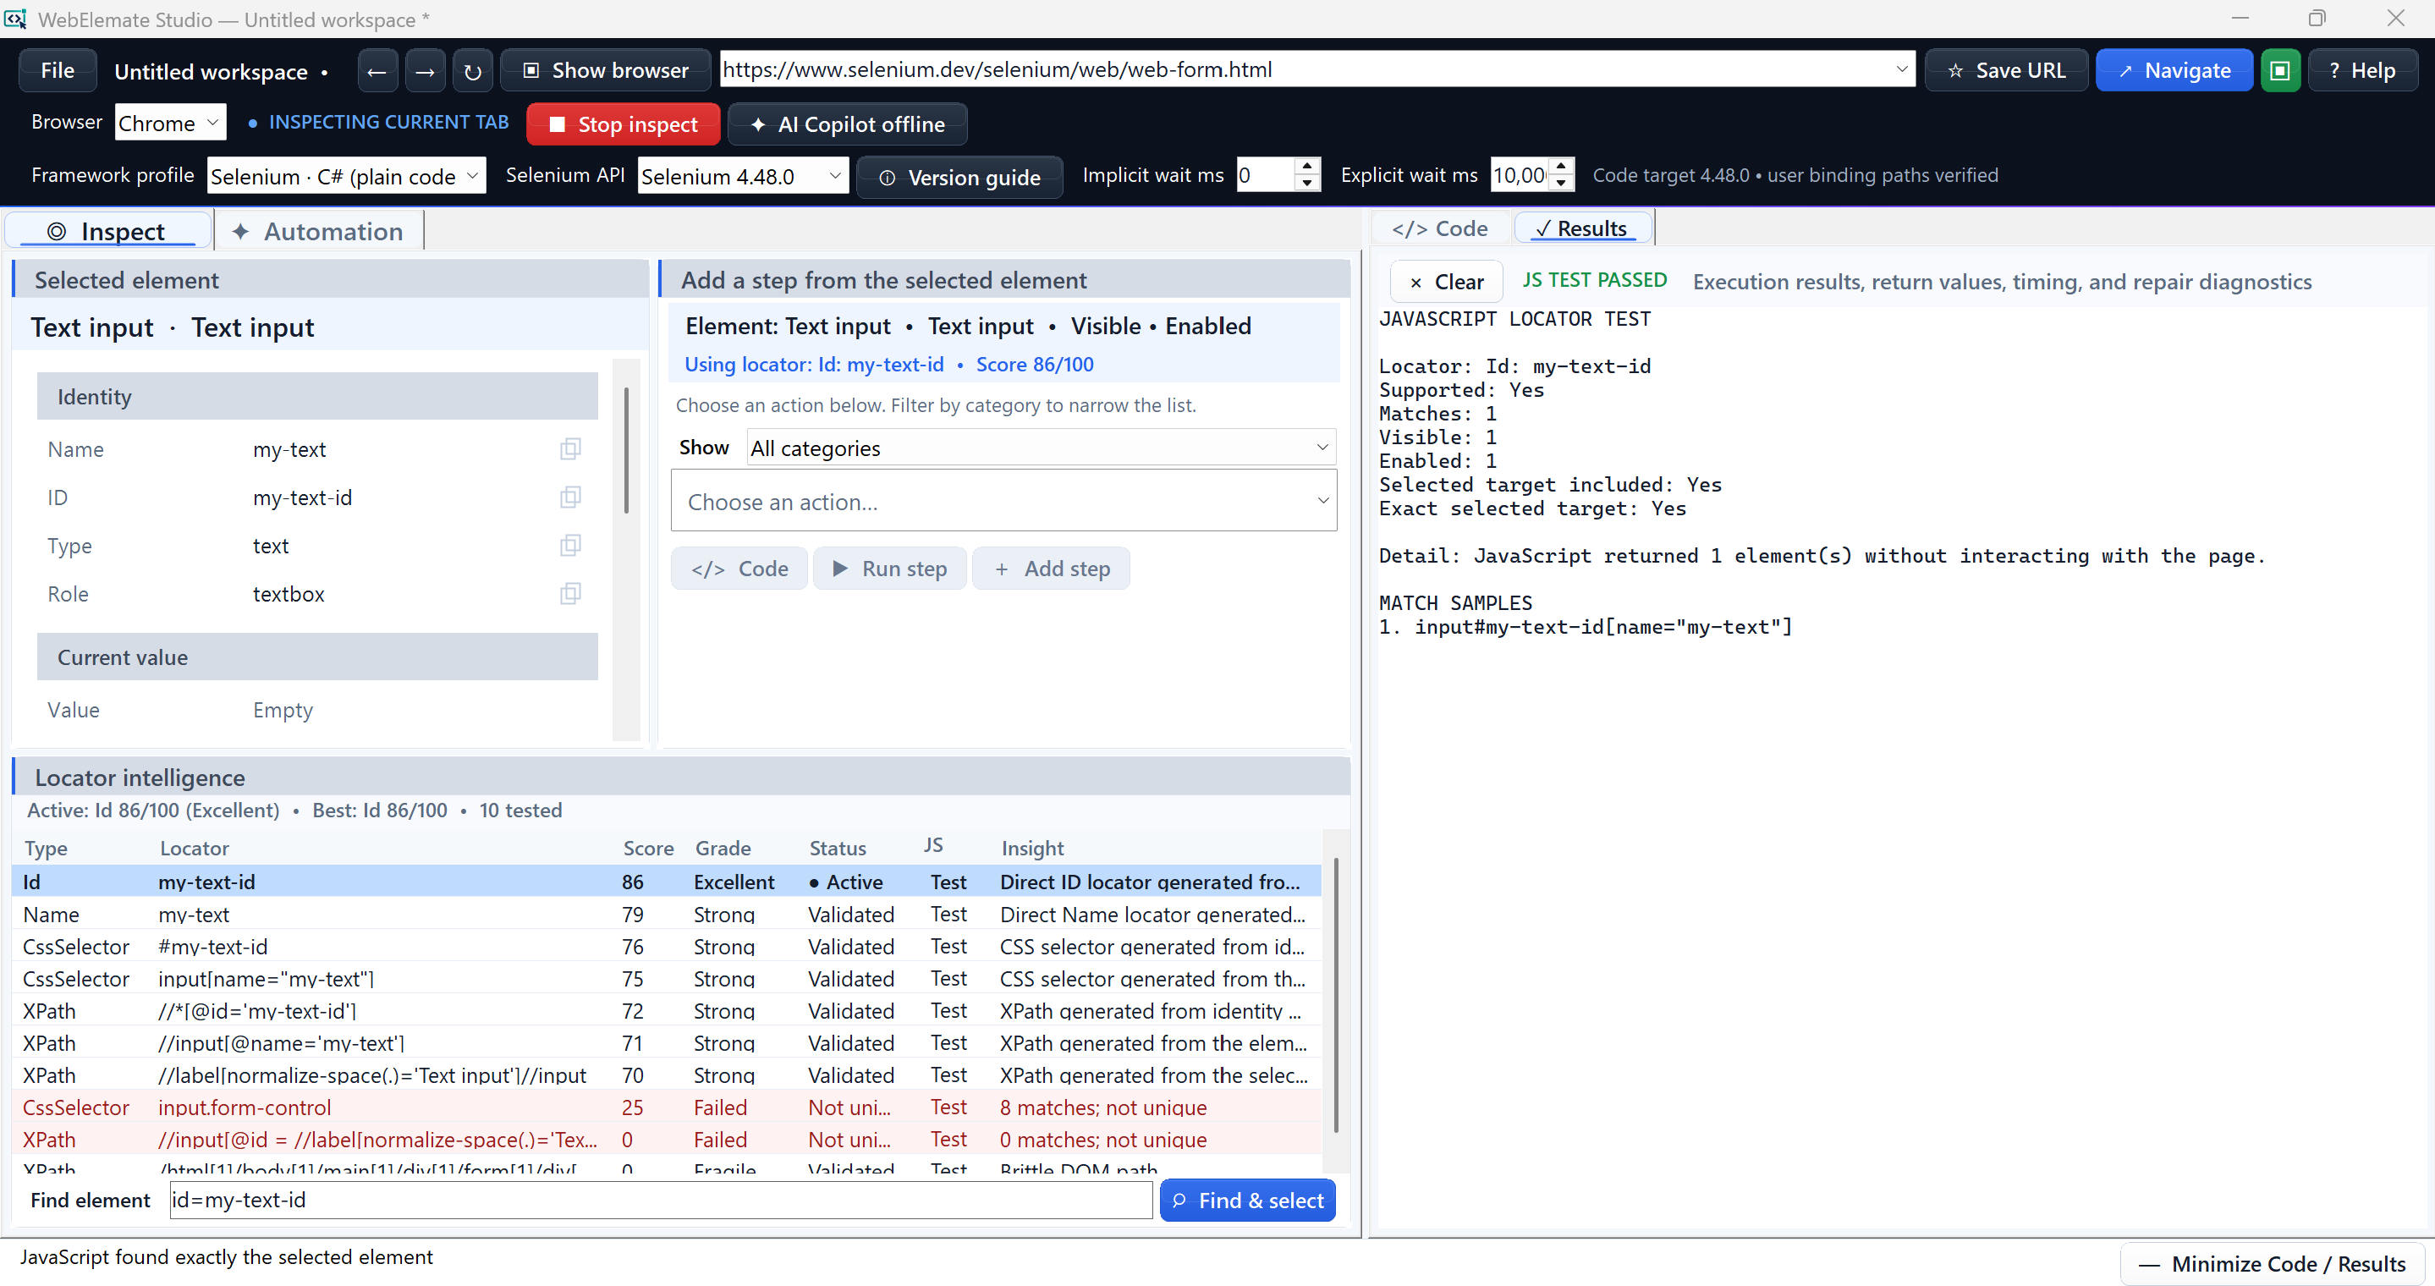
Task: Increase the Implicit wait ms value
Action: point(1306,167)
